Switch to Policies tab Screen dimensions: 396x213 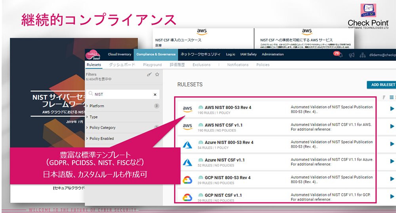[263, 65]
